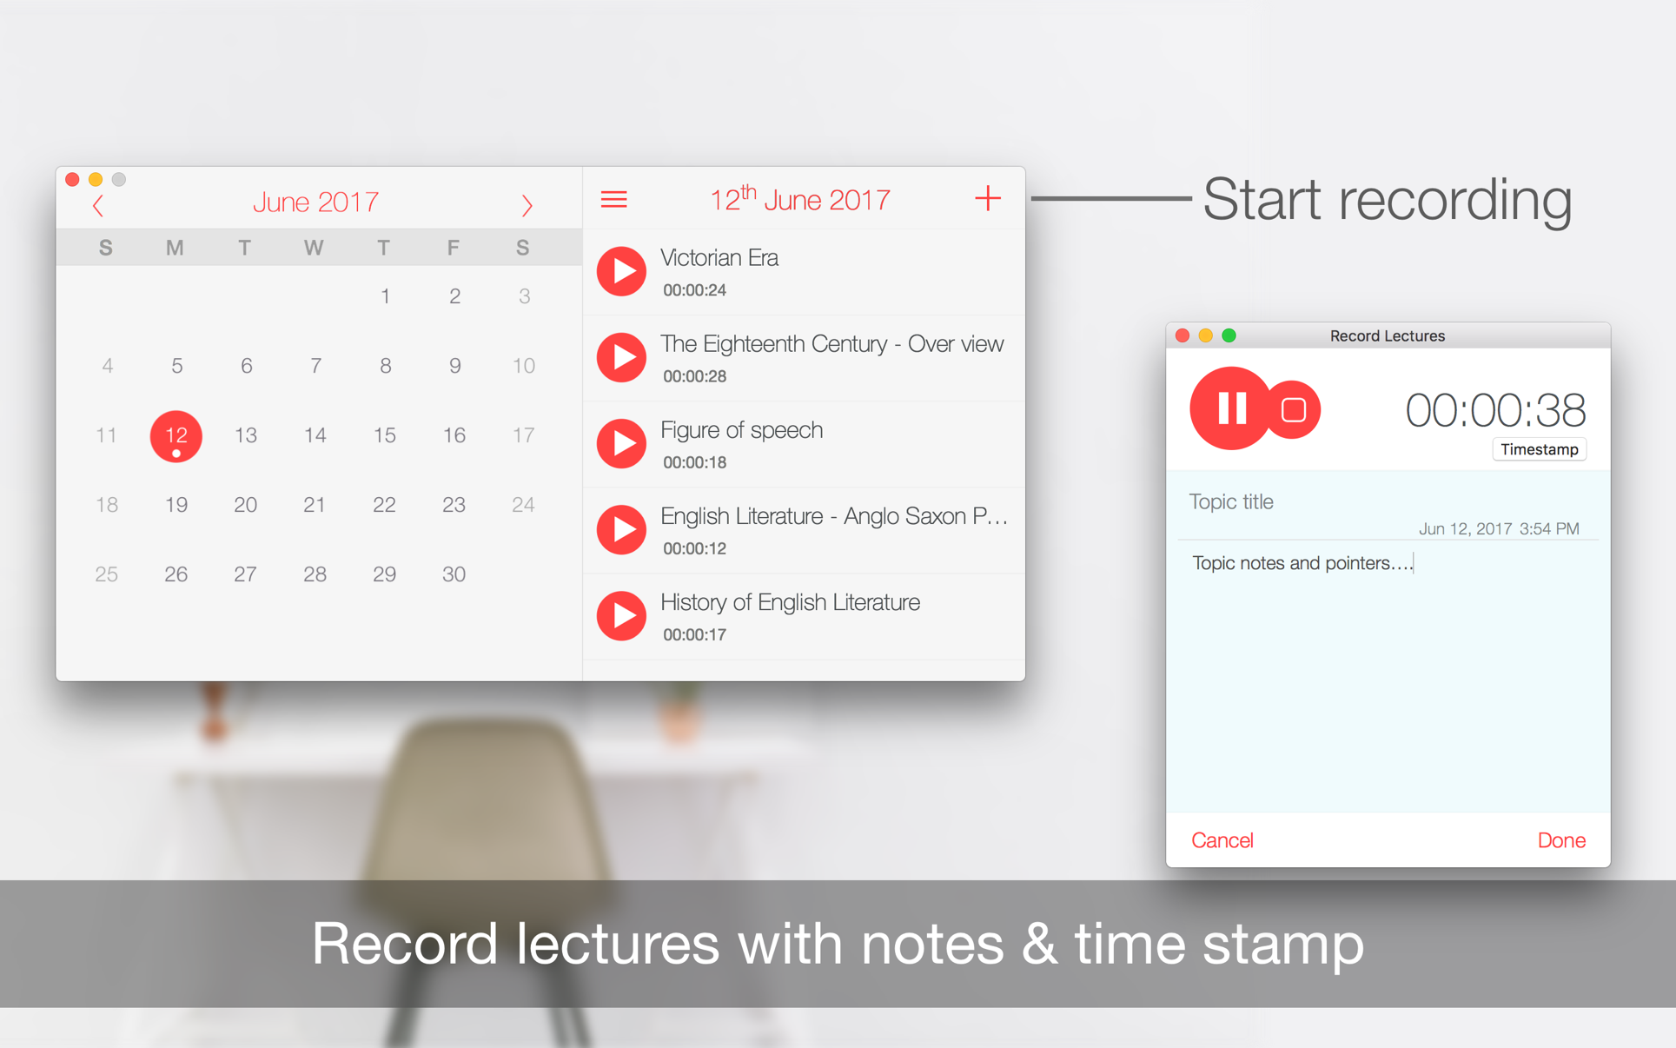Click the add new recording button
1676x1048 pixels.
[988, 196]
